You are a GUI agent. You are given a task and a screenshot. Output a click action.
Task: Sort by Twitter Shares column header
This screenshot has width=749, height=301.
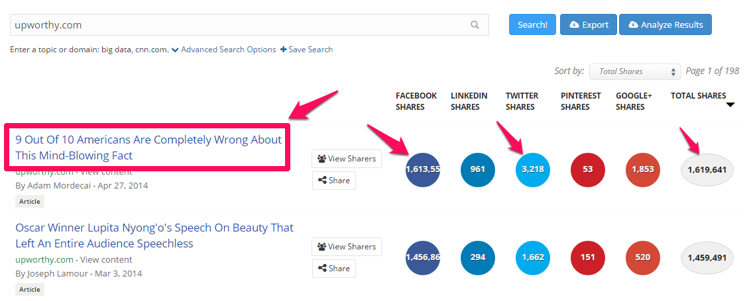(x=522, y=101)
